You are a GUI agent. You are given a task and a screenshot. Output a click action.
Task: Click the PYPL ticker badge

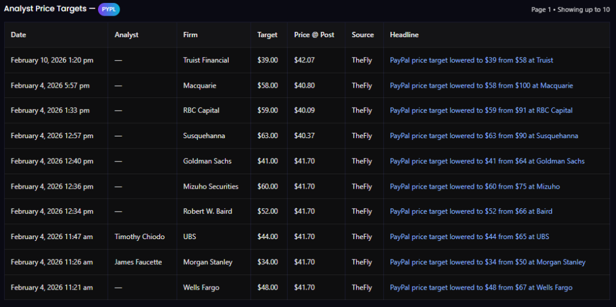[x=109, y=10]
